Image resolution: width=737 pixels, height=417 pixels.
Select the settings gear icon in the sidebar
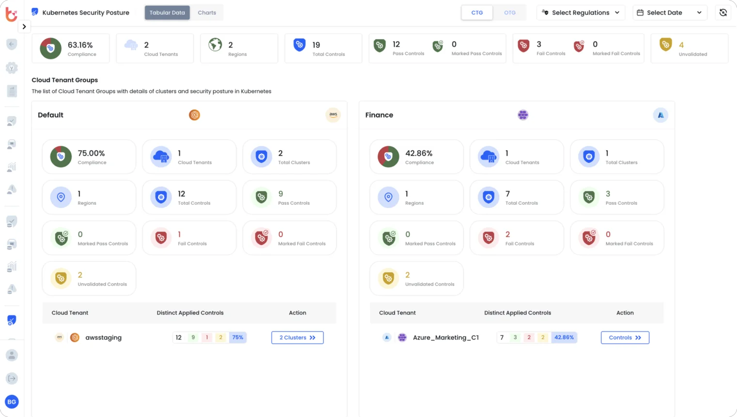pyautogui.click(x=12, y=68)
